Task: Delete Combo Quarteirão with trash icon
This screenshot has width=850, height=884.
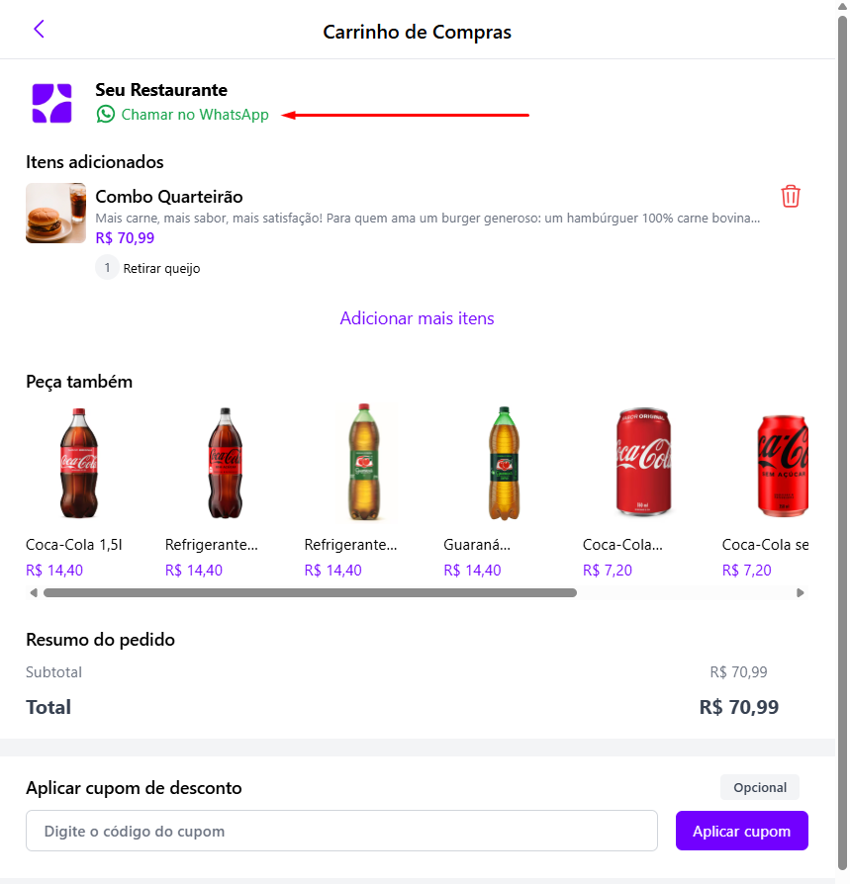Action: tap(791, 196)
